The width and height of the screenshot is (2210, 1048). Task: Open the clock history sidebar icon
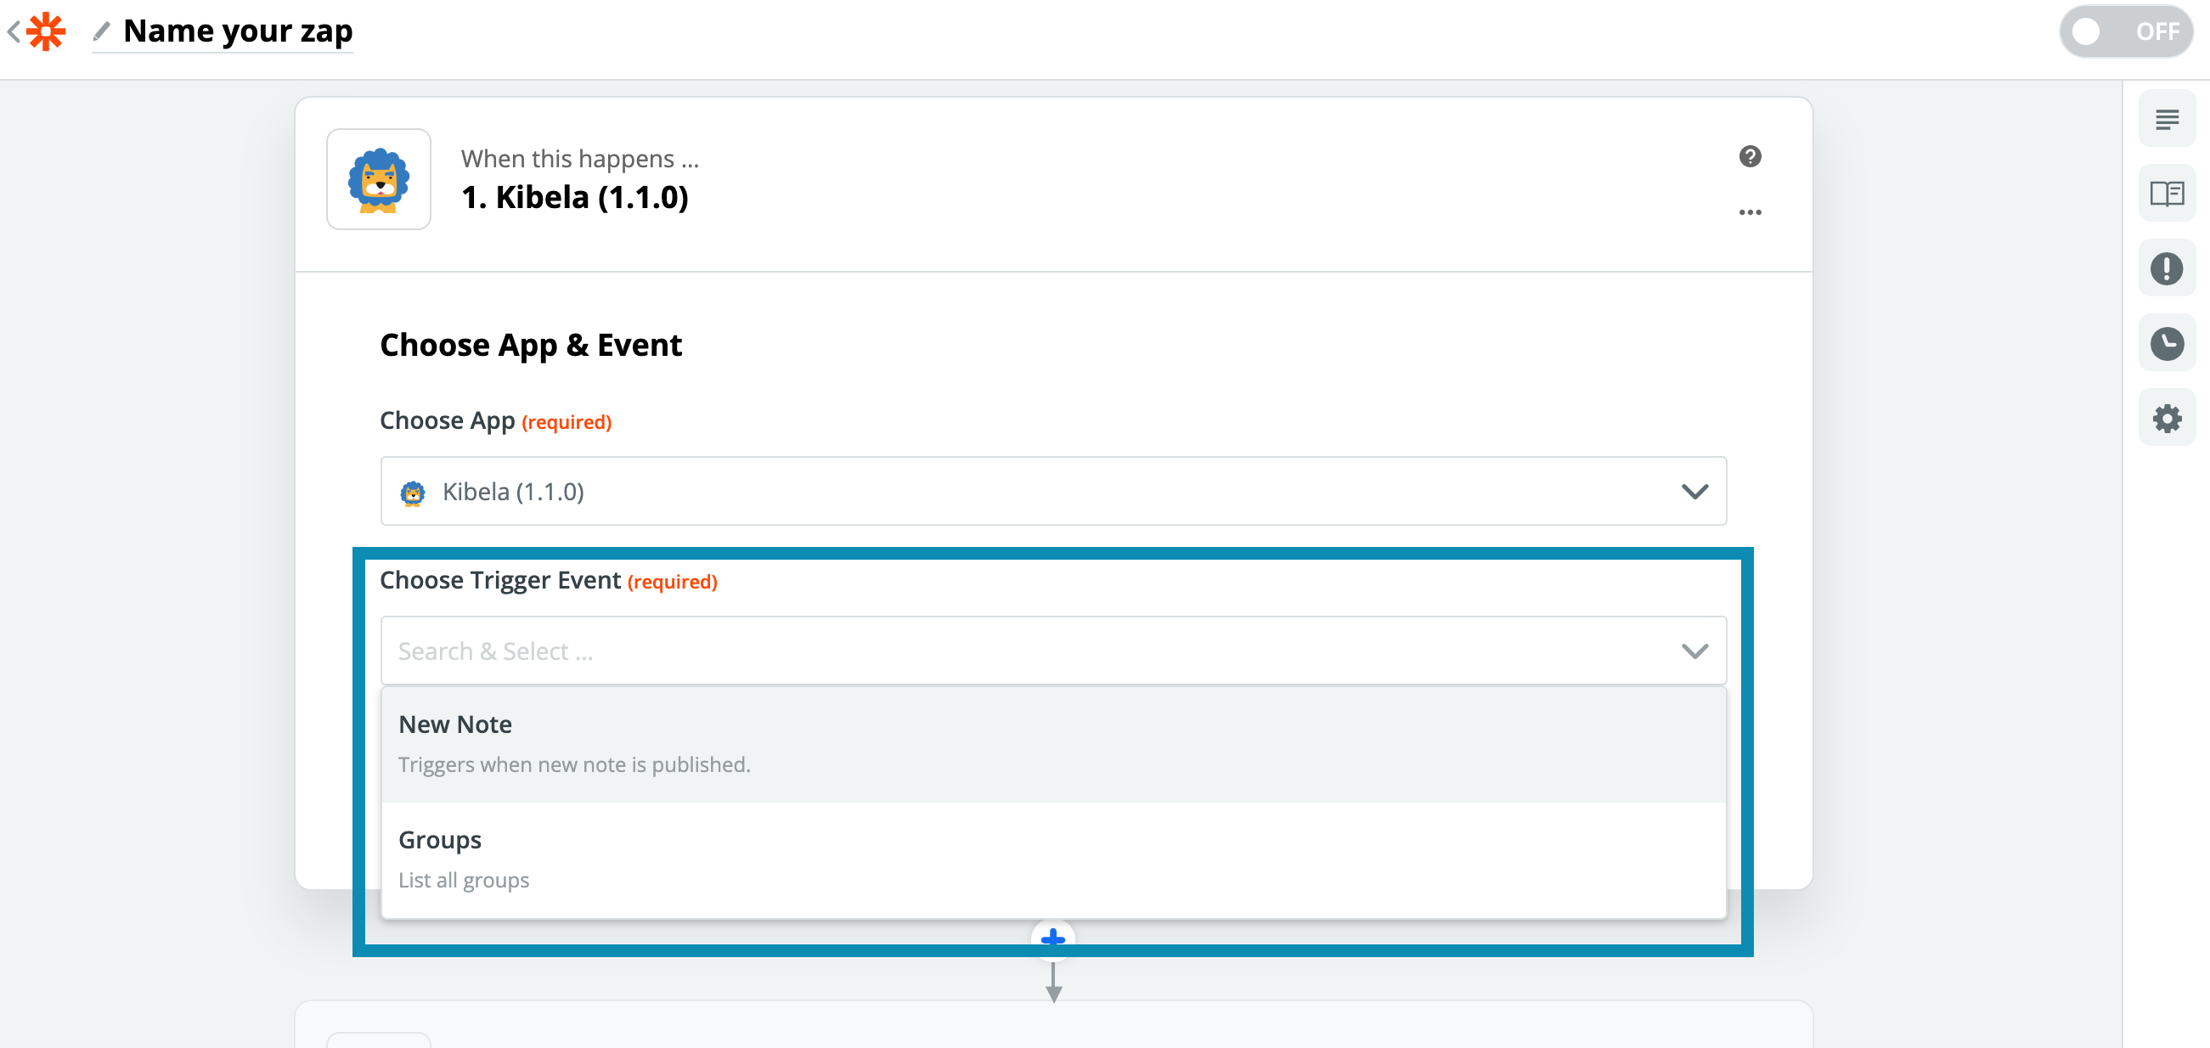pyautogui.click(x=2166, y=343)
